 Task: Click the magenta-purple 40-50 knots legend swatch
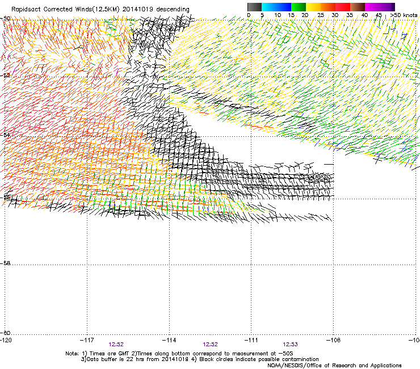(380, 7)
